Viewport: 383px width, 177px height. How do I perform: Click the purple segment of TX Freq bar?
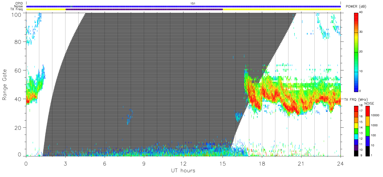click(144, 9)
